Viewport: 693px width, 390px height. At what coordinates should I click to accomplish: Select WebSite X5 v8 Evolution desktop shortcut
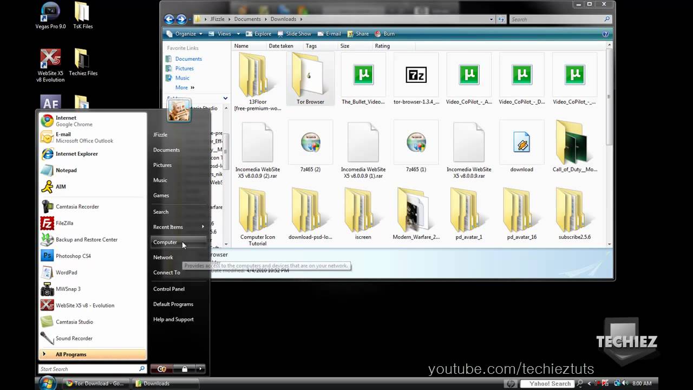click(50, 66)
